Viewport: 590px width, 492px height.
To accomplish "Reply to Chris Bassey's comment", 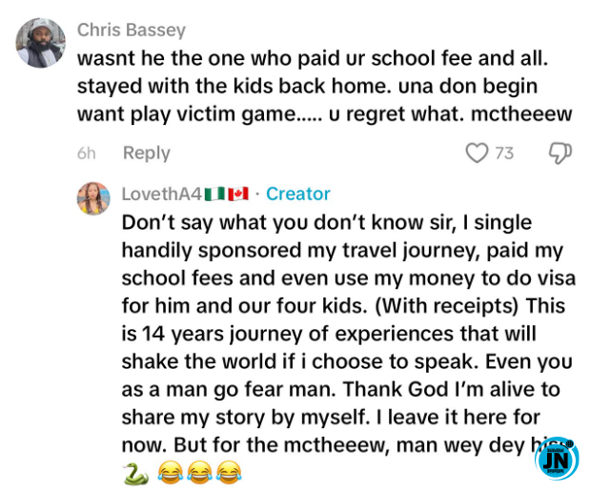I will [x=146, y=154].
